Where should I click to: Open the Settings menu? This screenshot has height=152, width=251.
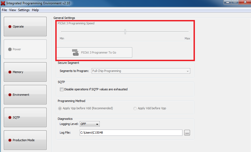pos(24,10)
